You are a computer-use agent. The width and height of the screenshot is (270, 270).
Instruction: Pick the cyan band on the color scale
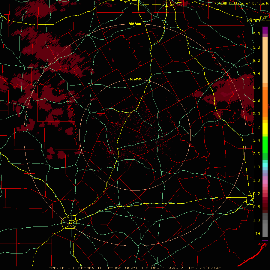pos(265,165)
